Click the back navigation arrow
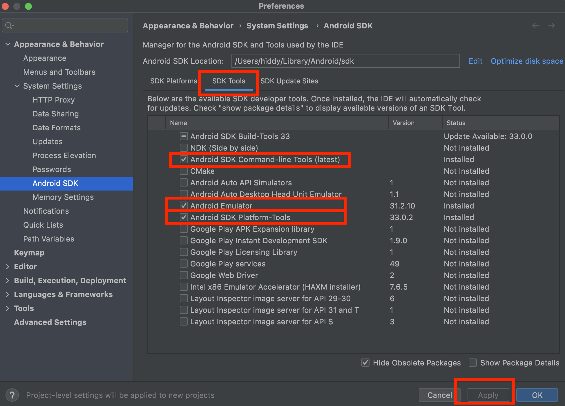Screen dimensions: 565x406 point(535,25)
